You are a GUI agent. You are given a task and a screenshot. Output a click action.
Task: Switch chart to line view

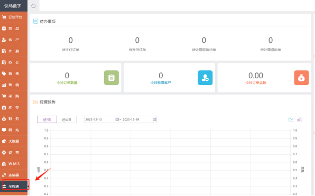click(291, 119)
